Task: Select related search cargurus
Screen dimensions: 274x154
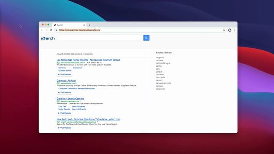Action: coord(160,57)
